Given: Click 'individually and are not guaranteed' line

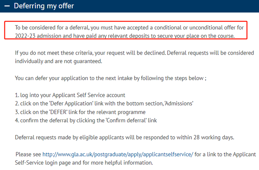Looking at the screenshot, I should click(x=59, y=61).
